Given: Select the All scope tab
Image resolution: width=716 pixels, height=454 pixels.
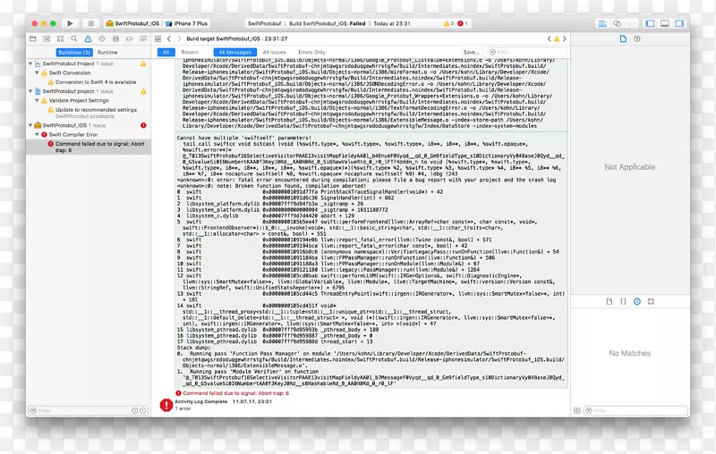Looking at the screenshot, I should pos(166,53).
